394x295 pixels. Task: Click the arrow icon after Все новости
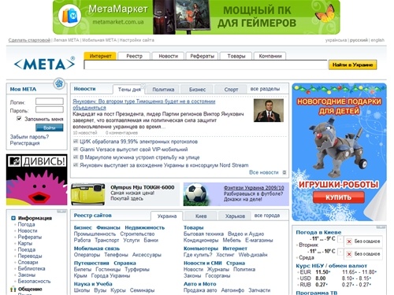[284, 172]
